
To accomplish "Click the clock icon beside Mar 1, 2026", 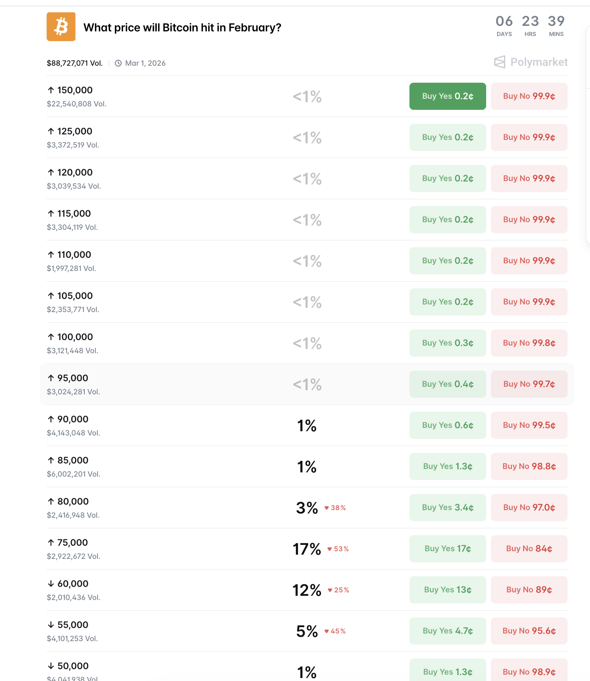I will 118,63.
